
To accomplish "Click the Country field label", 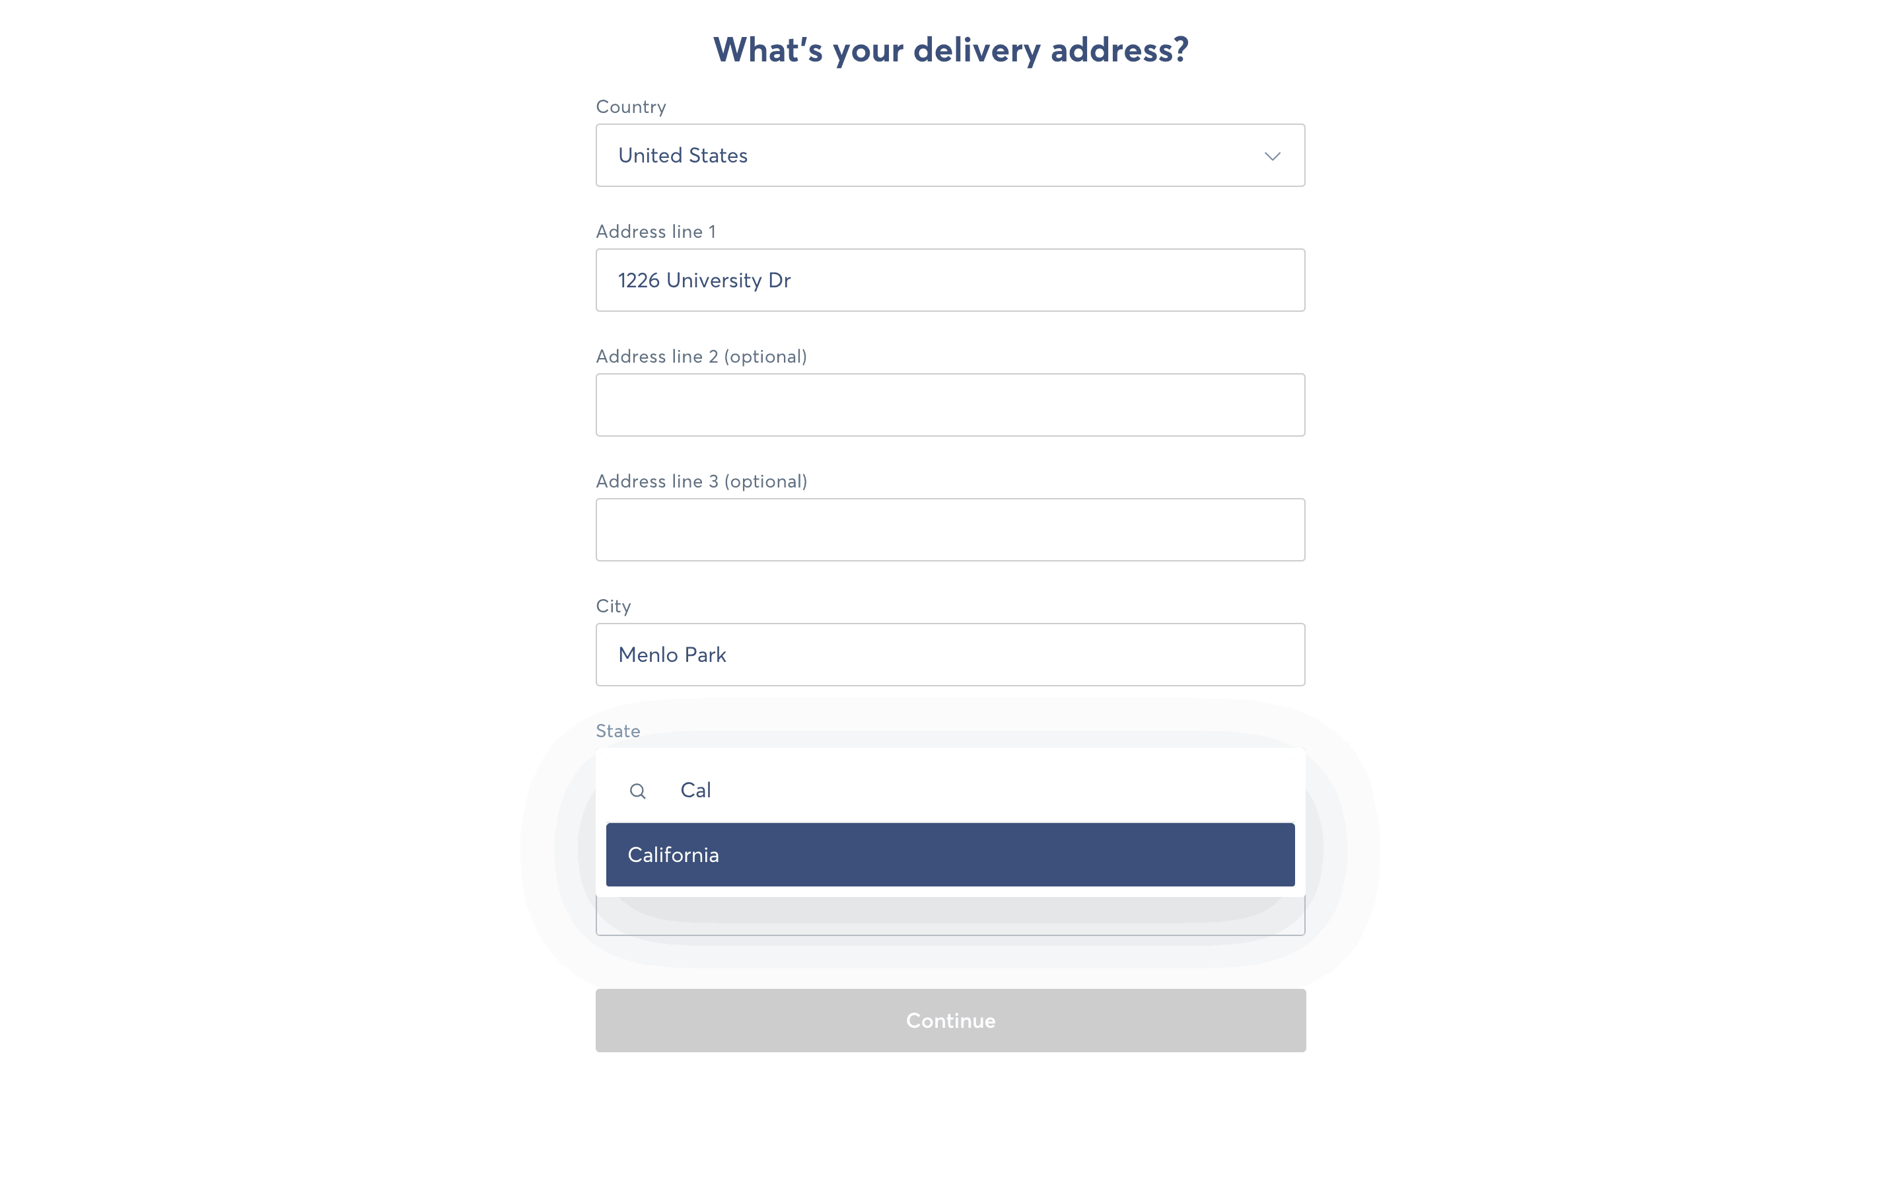I will click(630, 107).
